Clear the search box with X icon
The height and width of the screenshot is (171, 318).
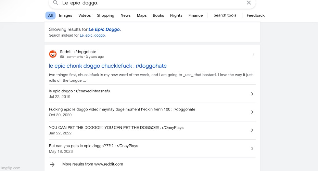(249, 3)
